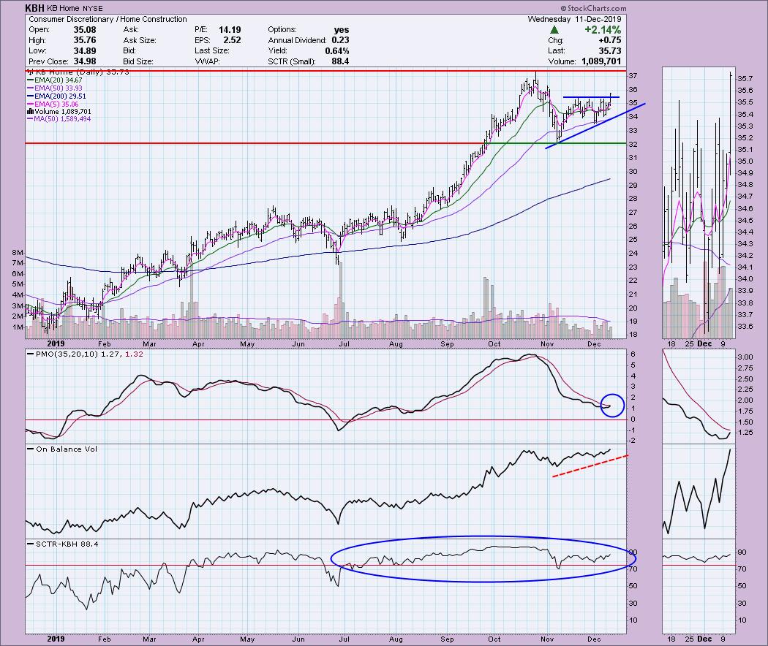768x646 pixels.
Task: Open the zoomed recent price thumbnail panel
Action: point(699,202)
